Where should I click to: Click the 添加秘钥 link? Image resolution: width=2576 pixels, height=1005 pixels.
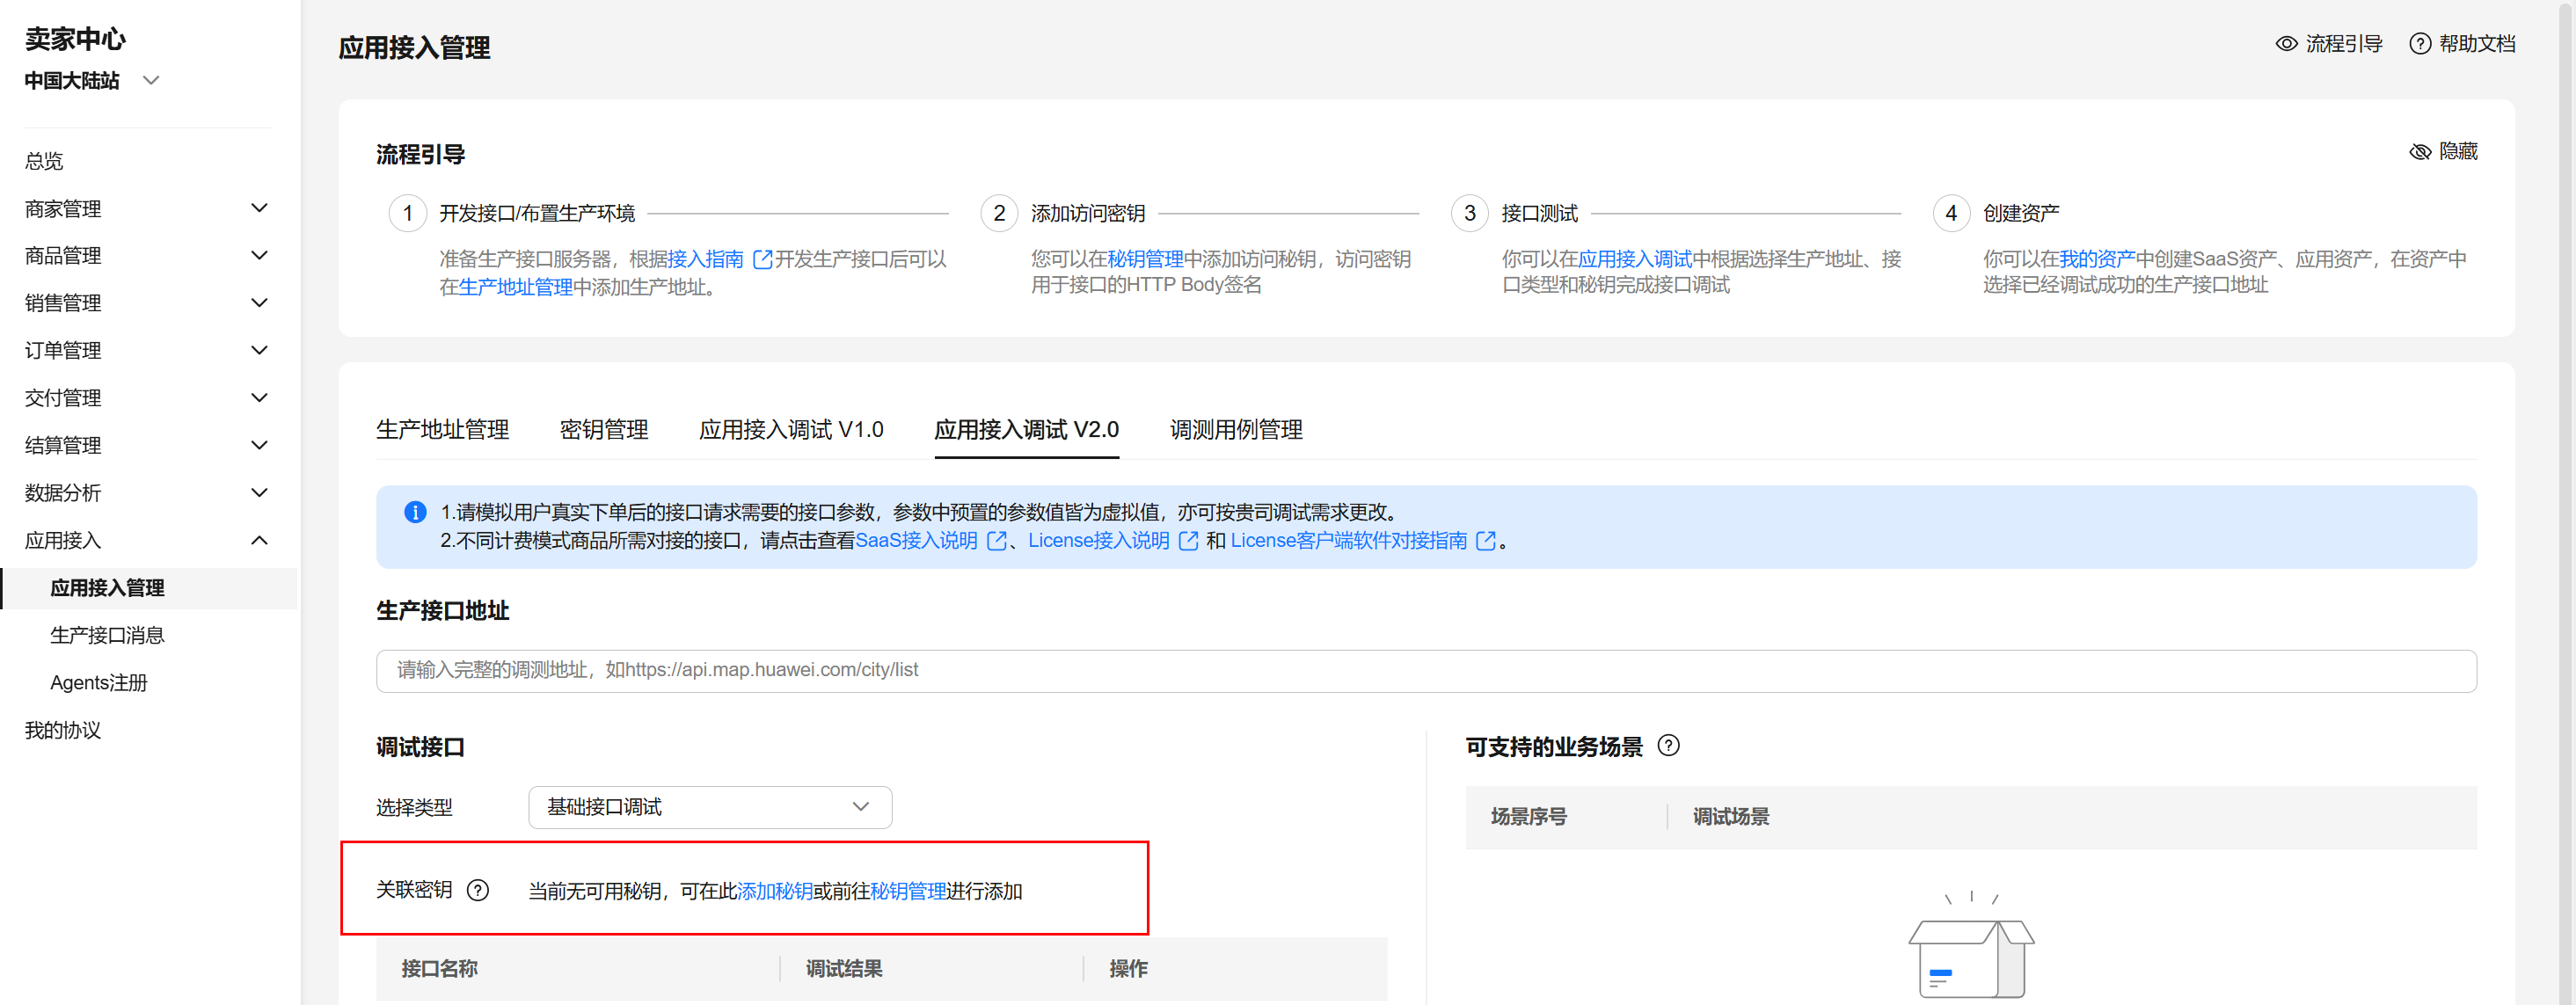[x=774, y=891]
